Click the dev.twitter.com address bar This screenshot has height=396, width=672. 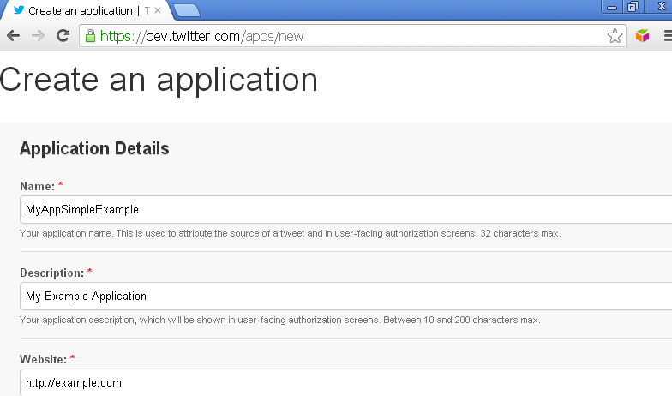click(x=343, y=36)
